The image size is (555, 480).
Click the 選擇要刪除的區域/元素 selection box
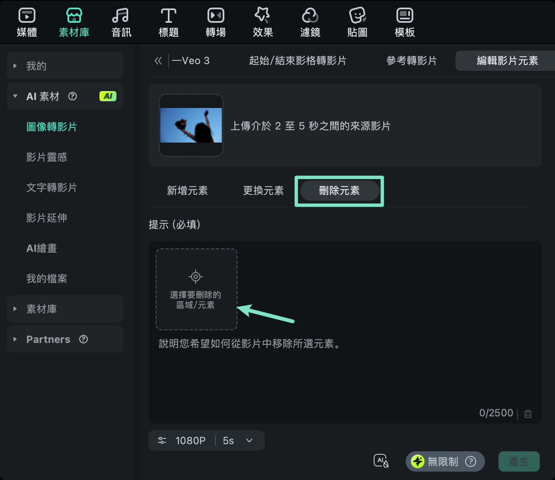[x=196, y=289]
